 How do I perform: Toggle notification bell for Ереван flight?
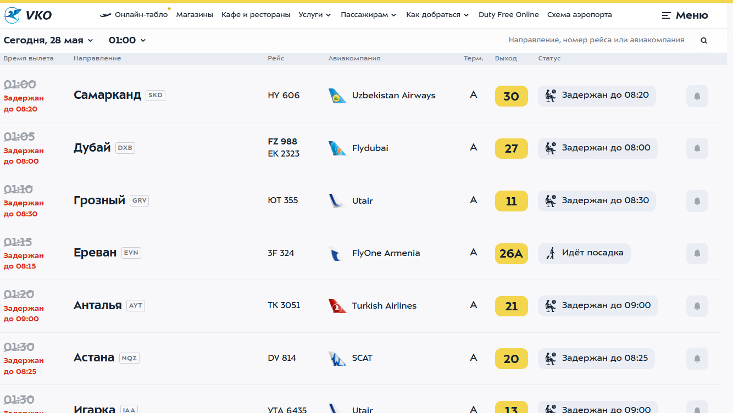pyautogui.click(x=697, y=253)
